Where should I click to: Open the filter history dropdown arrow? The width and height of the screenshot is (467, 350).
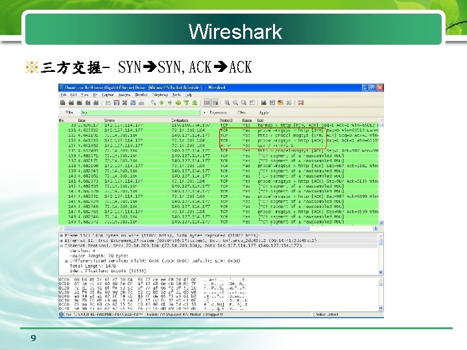(204, 113)
